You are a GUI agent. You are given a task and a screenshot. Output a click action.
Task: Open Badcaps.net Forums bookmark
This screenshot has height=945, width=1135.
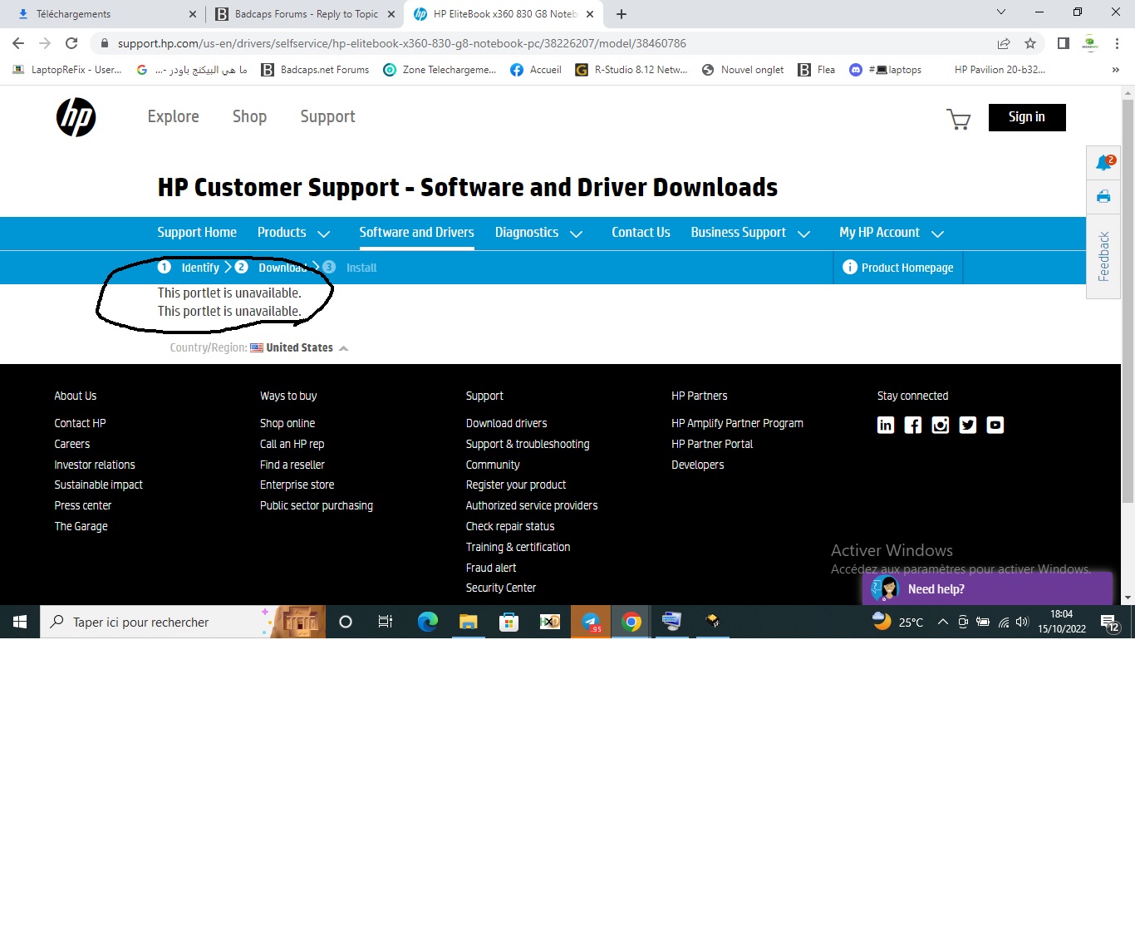point(315,70)
